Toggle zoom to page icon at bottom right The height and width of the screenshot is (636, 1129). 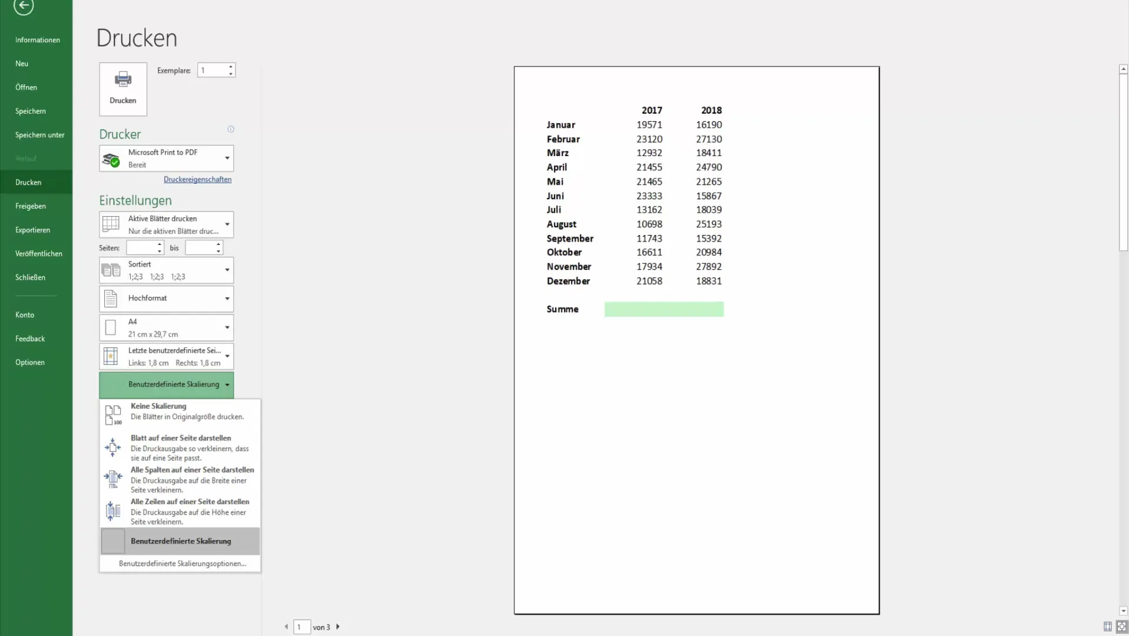[1121, 627]
